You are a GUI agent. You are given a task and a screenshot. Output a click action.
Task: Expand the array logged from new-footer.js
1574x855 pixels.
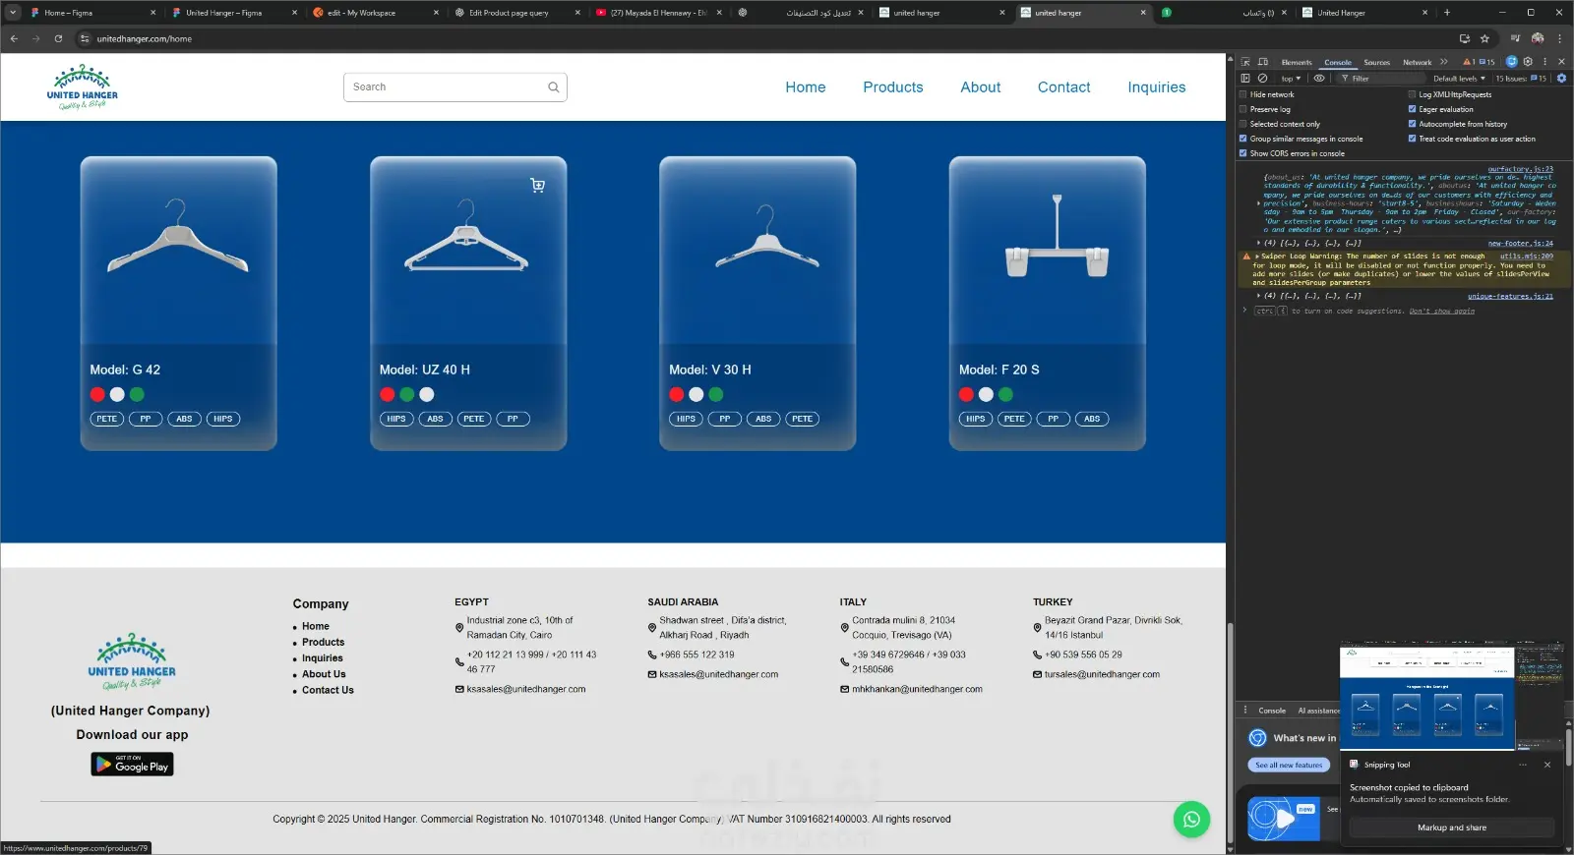[x=1259, y=243]
